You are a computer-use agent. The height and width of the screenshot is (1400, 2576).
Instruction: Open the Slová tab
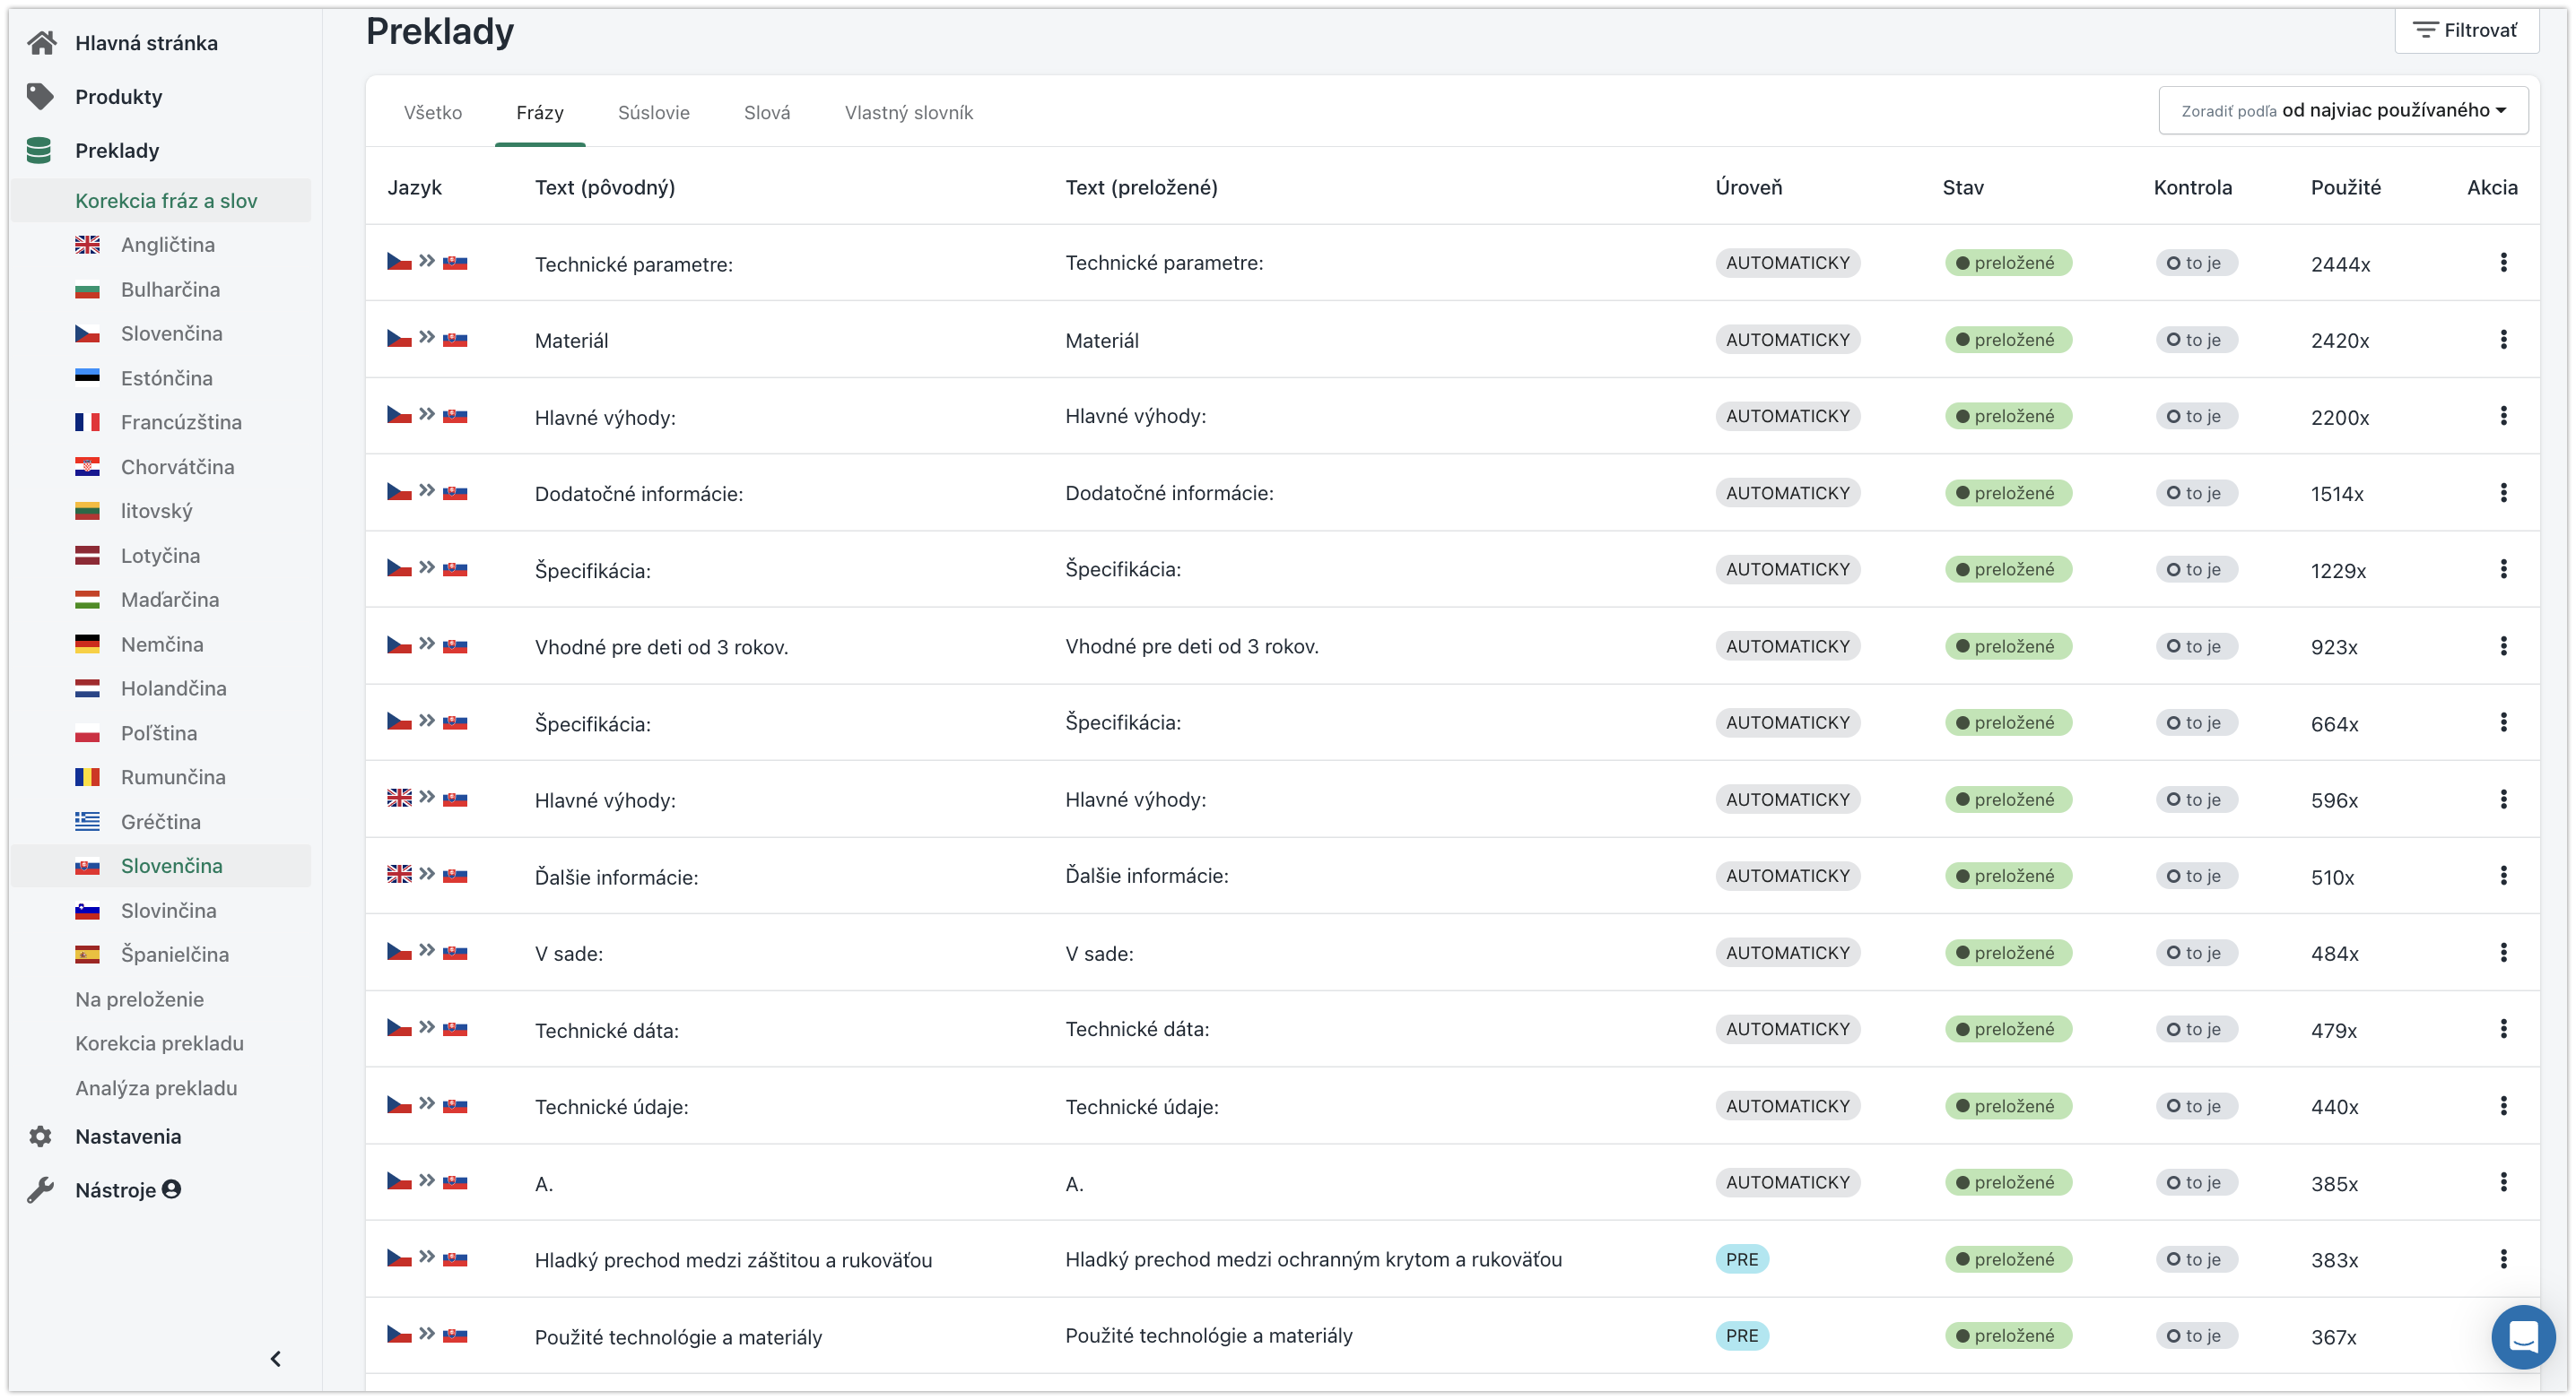(766, 112)
